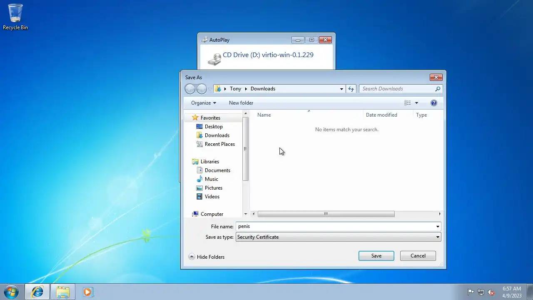Click the Cancel button
The image size is (533, 300).
(x=418, y=256)
